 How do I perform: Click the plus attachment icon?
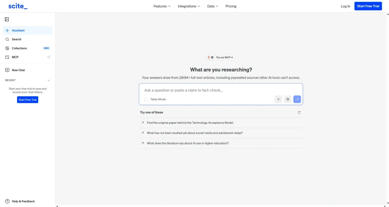[x=278, y=99]
